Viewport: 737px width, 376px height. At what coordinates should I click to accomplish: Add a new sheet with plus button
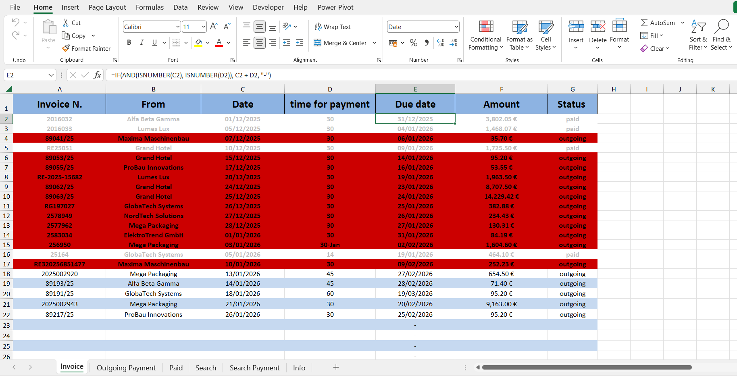click(x=336, y=367)
